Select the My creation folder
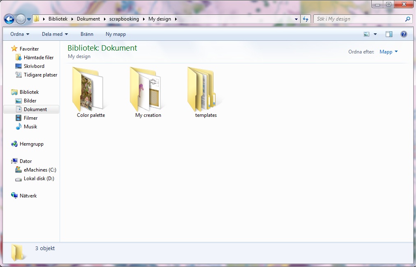Screen dimensions: 417x267 click(148, 92)
